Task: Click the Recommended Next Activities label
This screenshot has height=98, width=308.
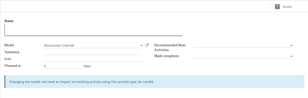Action: (170, 47)
